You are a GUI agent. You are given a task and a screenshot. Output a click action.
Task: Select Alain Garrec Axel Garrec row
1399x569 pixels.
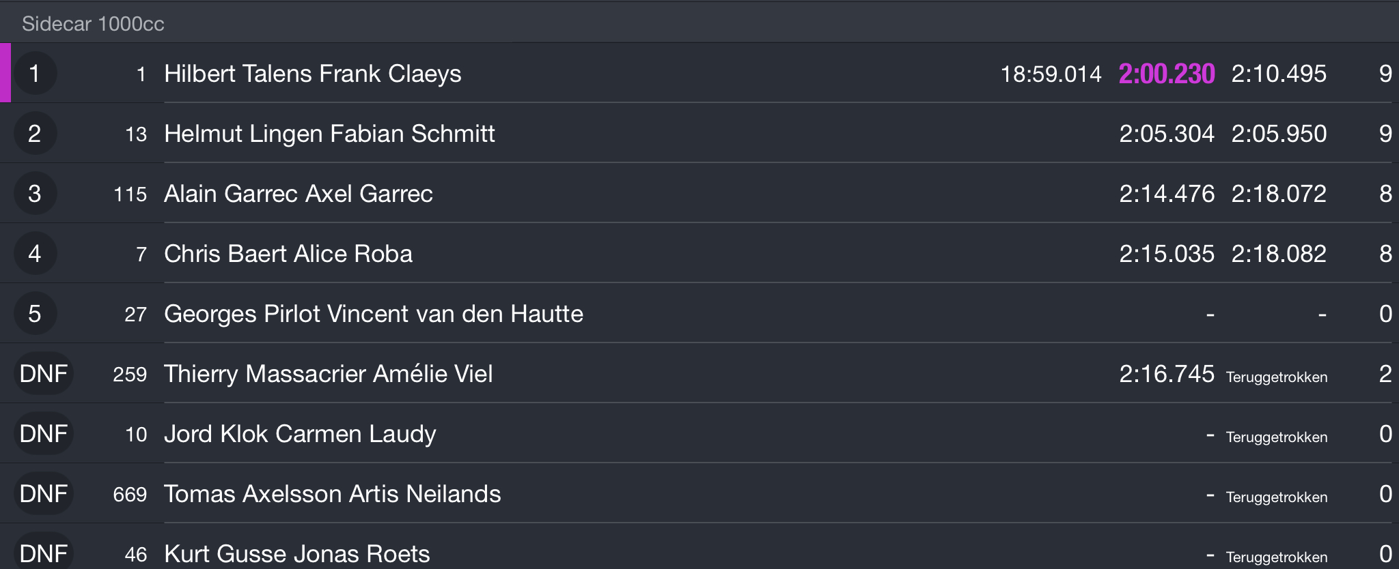pyautogui.click(x=699, y=193)
